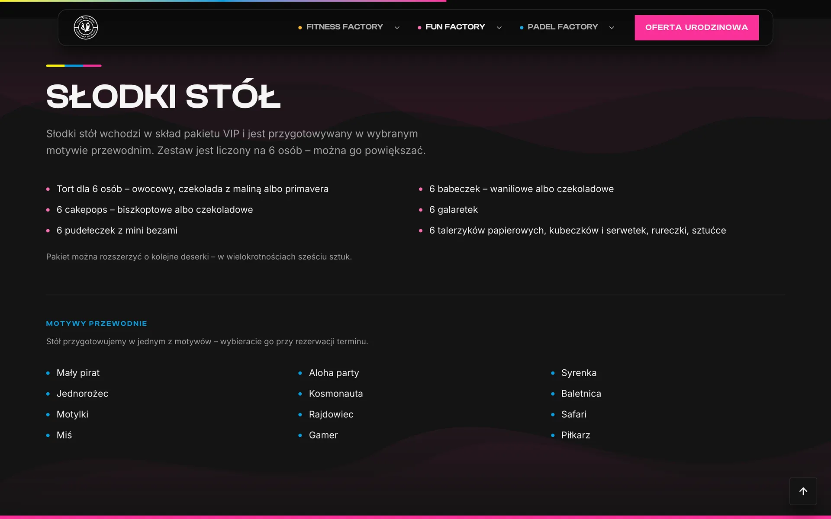Click the 'Safari' theme
Image resolution: width=831 pixels, height=519 pixels.
[573, 414]
